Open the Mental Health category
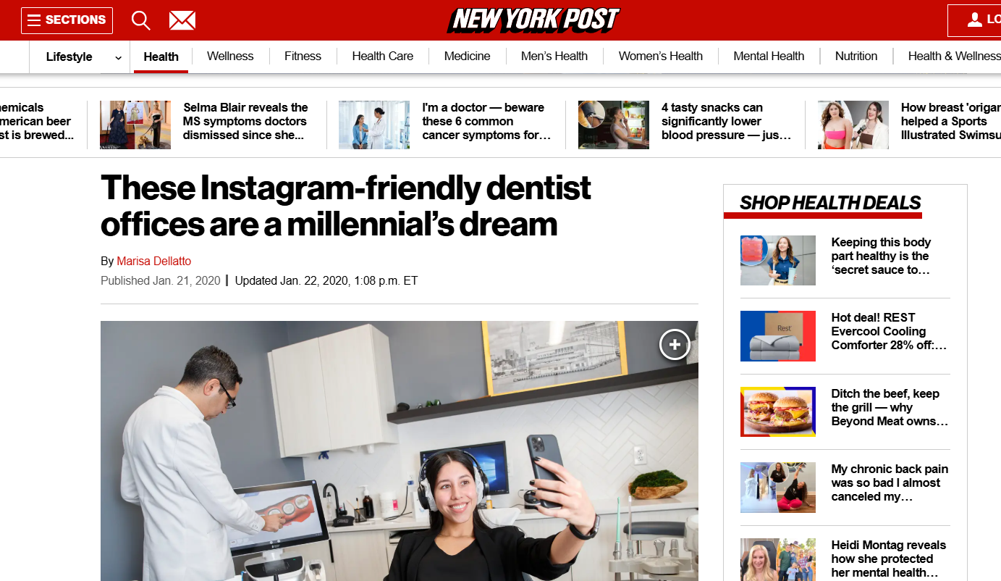Viewport: 1001px width, 581px height. point(769,56)
